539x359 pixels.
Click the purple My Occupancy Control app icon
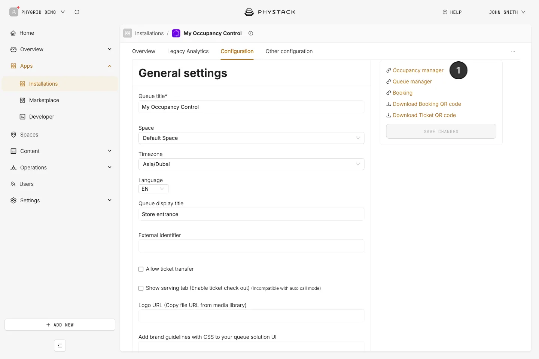coord(176,33)
